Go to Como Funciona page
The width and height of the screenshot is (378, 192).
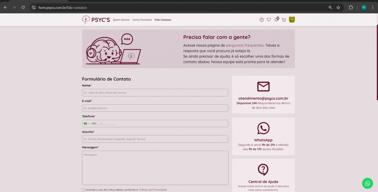142,20
